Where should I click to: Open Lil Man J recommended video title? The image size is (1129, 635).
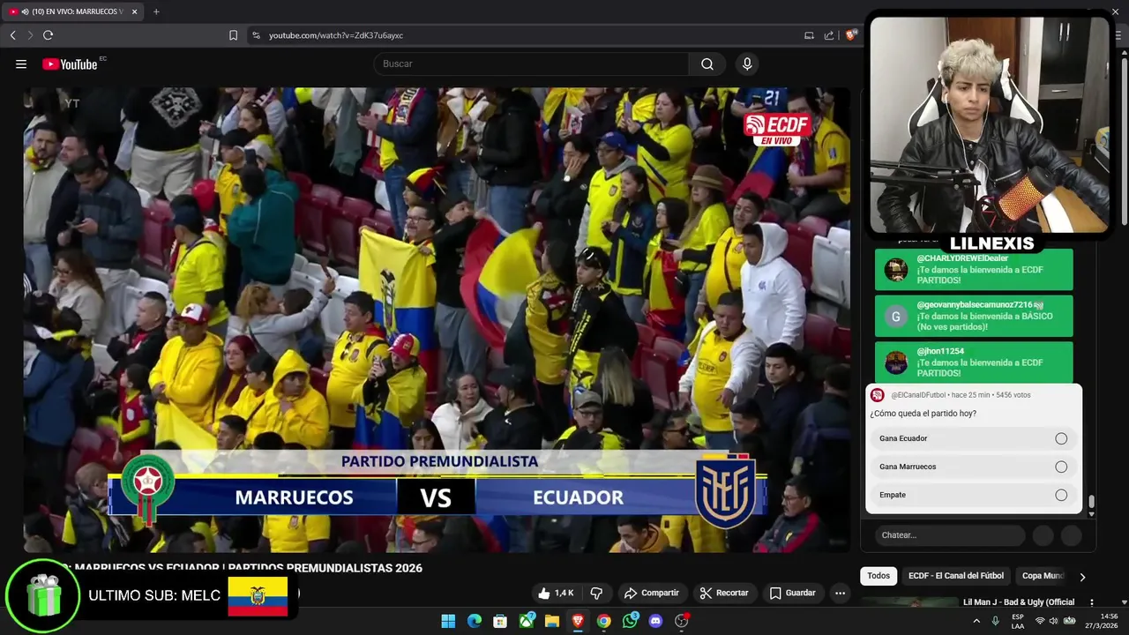(x=1019, y=602)
